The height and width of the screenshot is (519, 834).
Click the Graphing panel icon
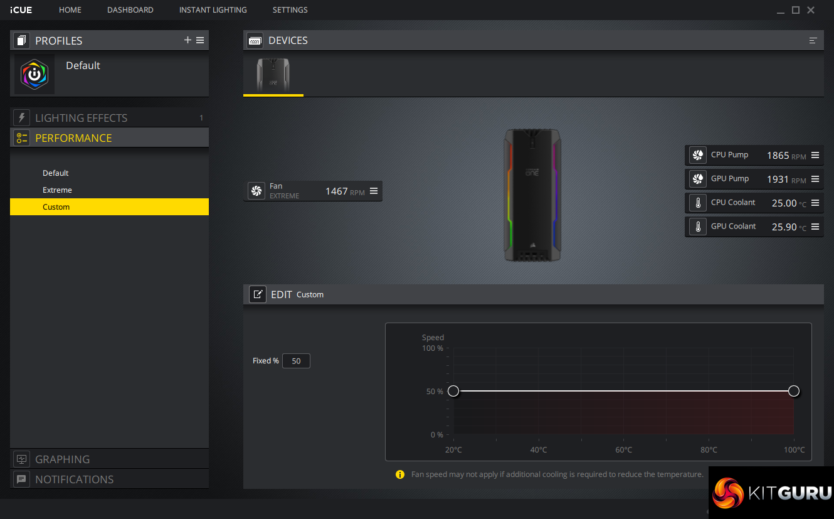pyautogui.click(x=22, y=459)
